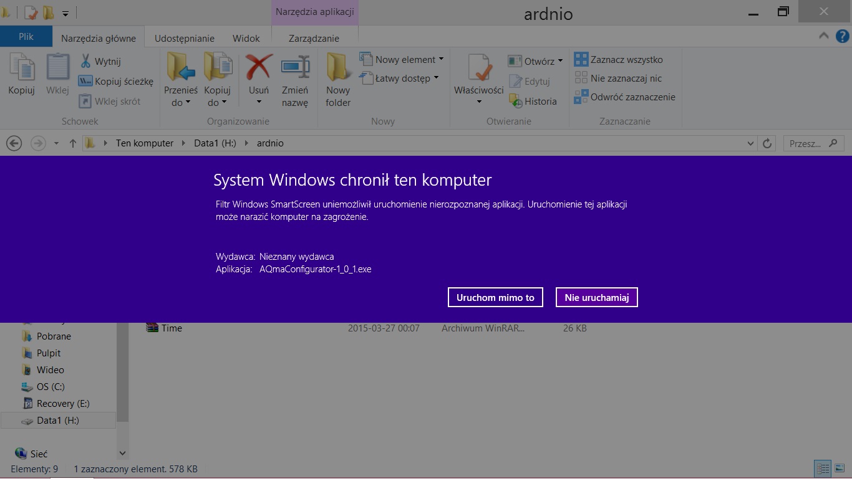Select Zaznacz wszystko to select all
This screenshot has width=852, height=481.
(619, 60)
